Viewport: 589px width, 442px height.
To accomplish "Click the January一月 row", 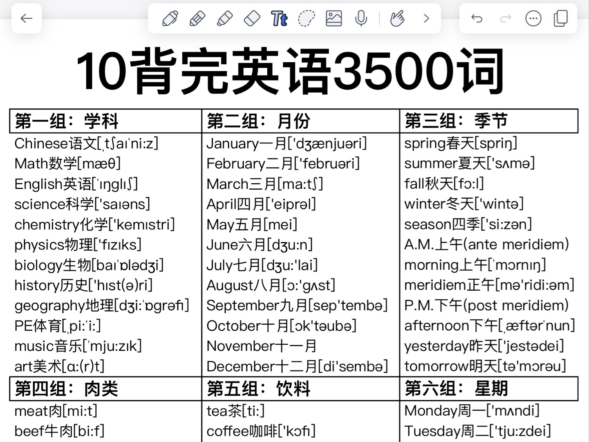I will coord(287,144).
